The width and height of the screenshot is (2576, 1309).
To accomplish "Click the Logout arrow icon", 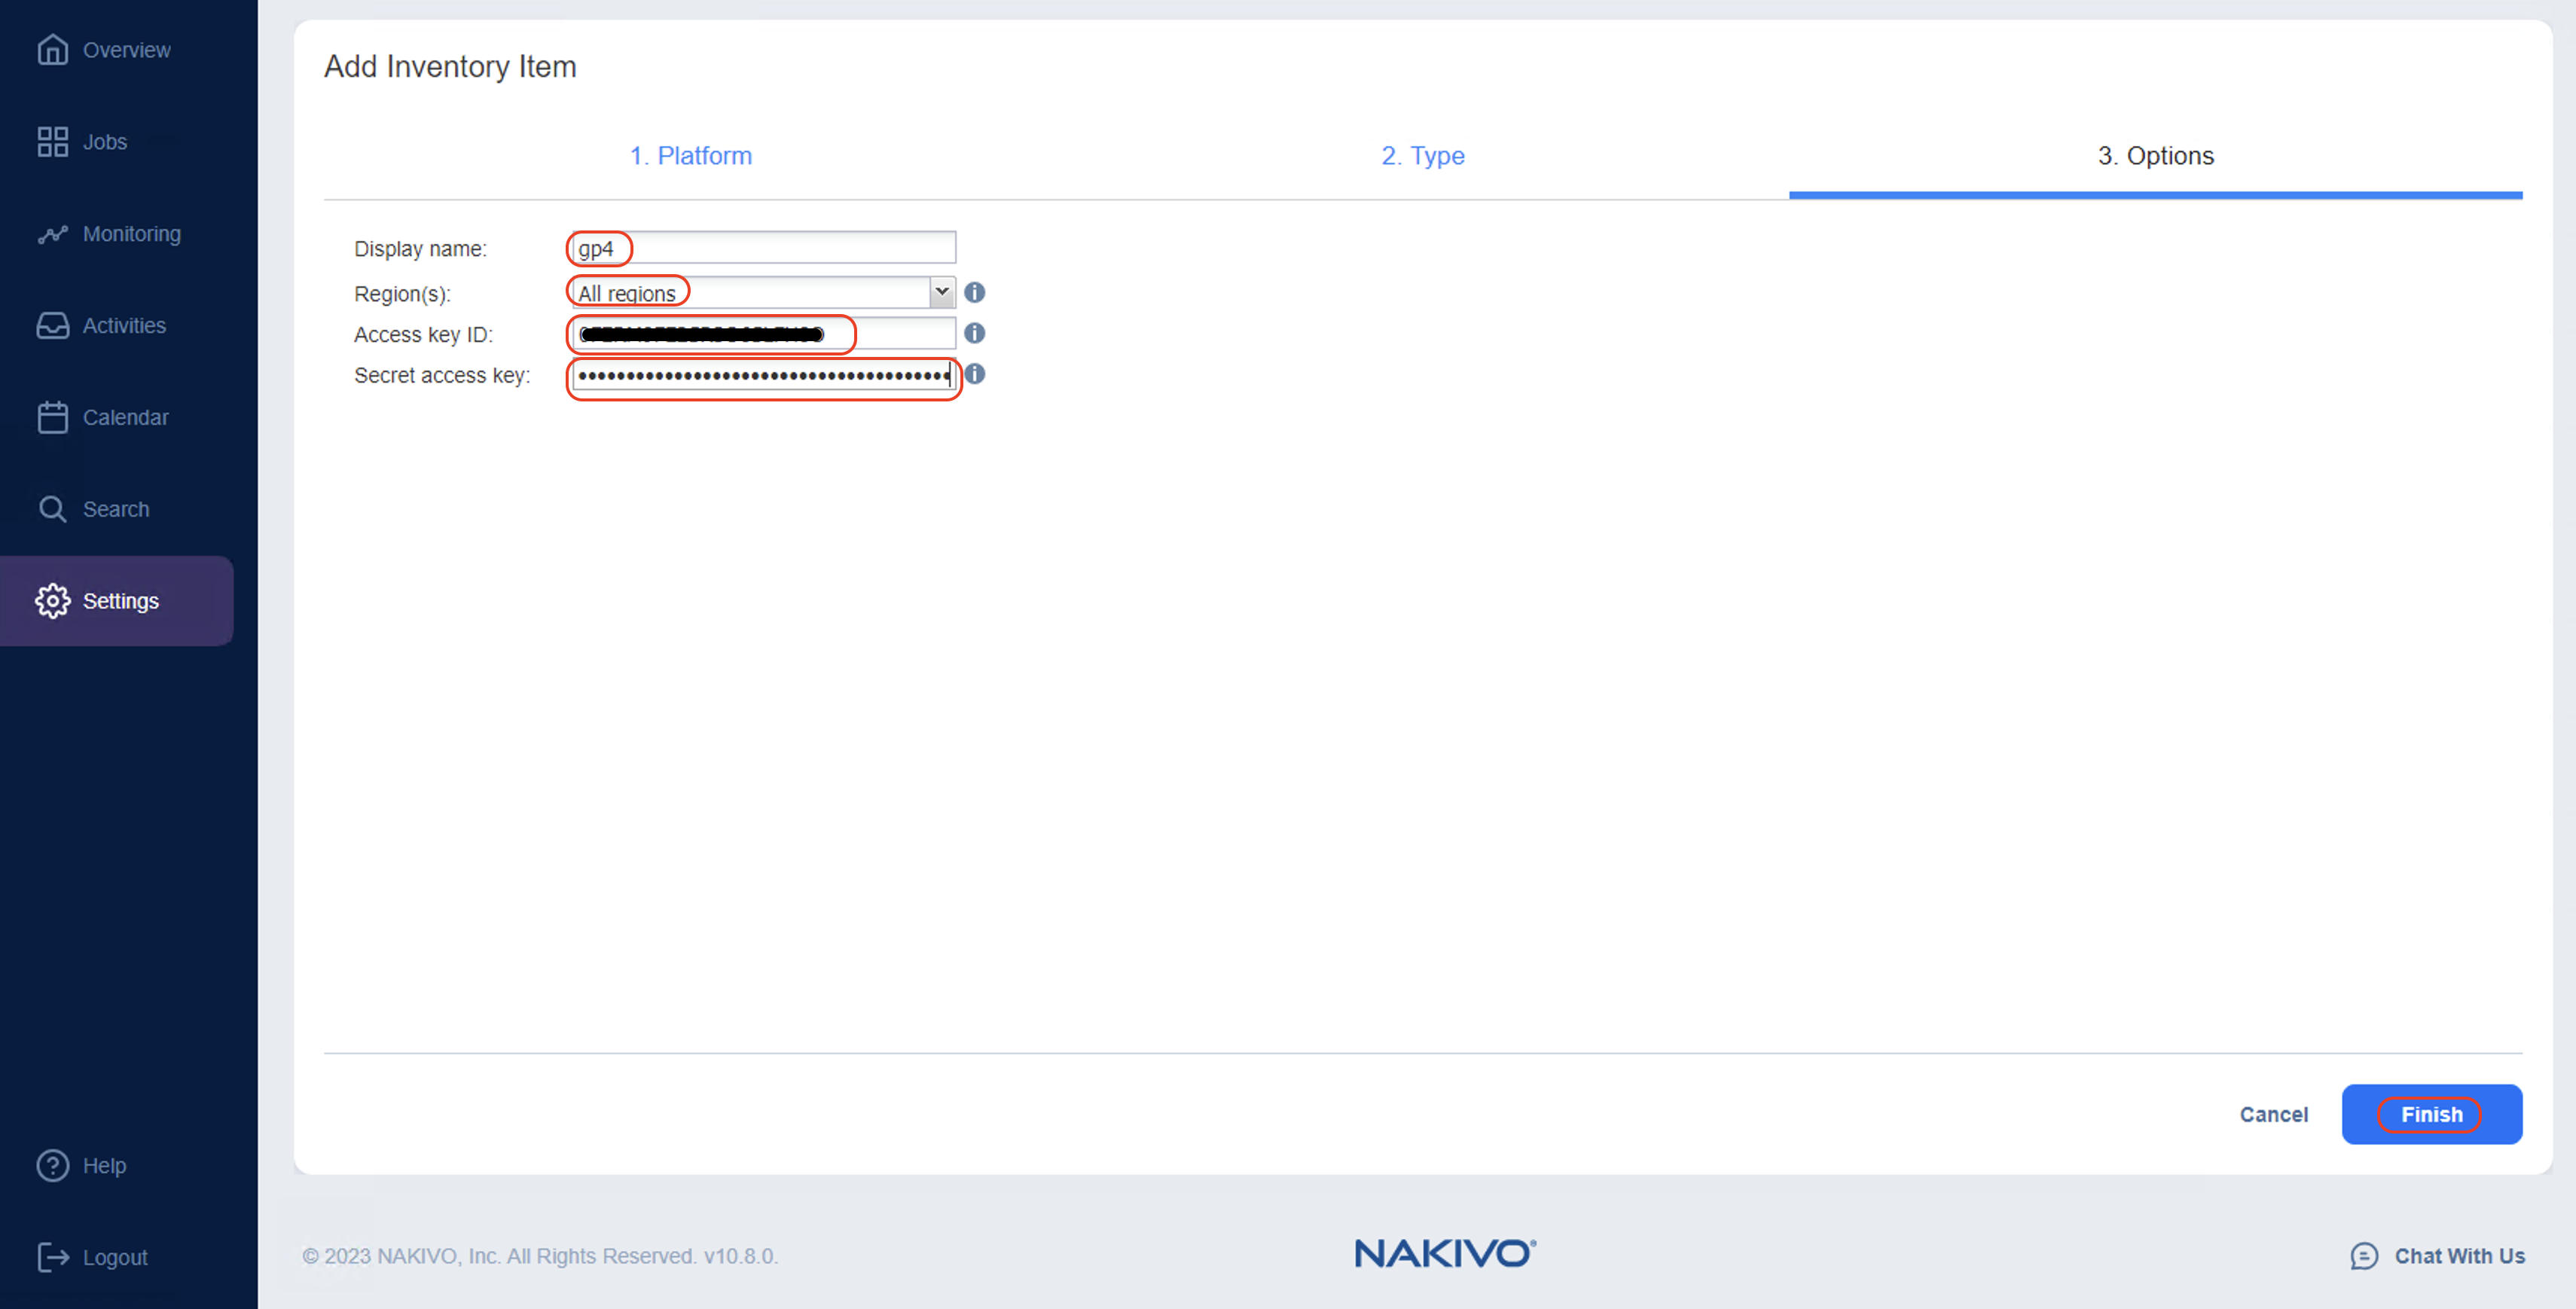I will point(52,1257).
